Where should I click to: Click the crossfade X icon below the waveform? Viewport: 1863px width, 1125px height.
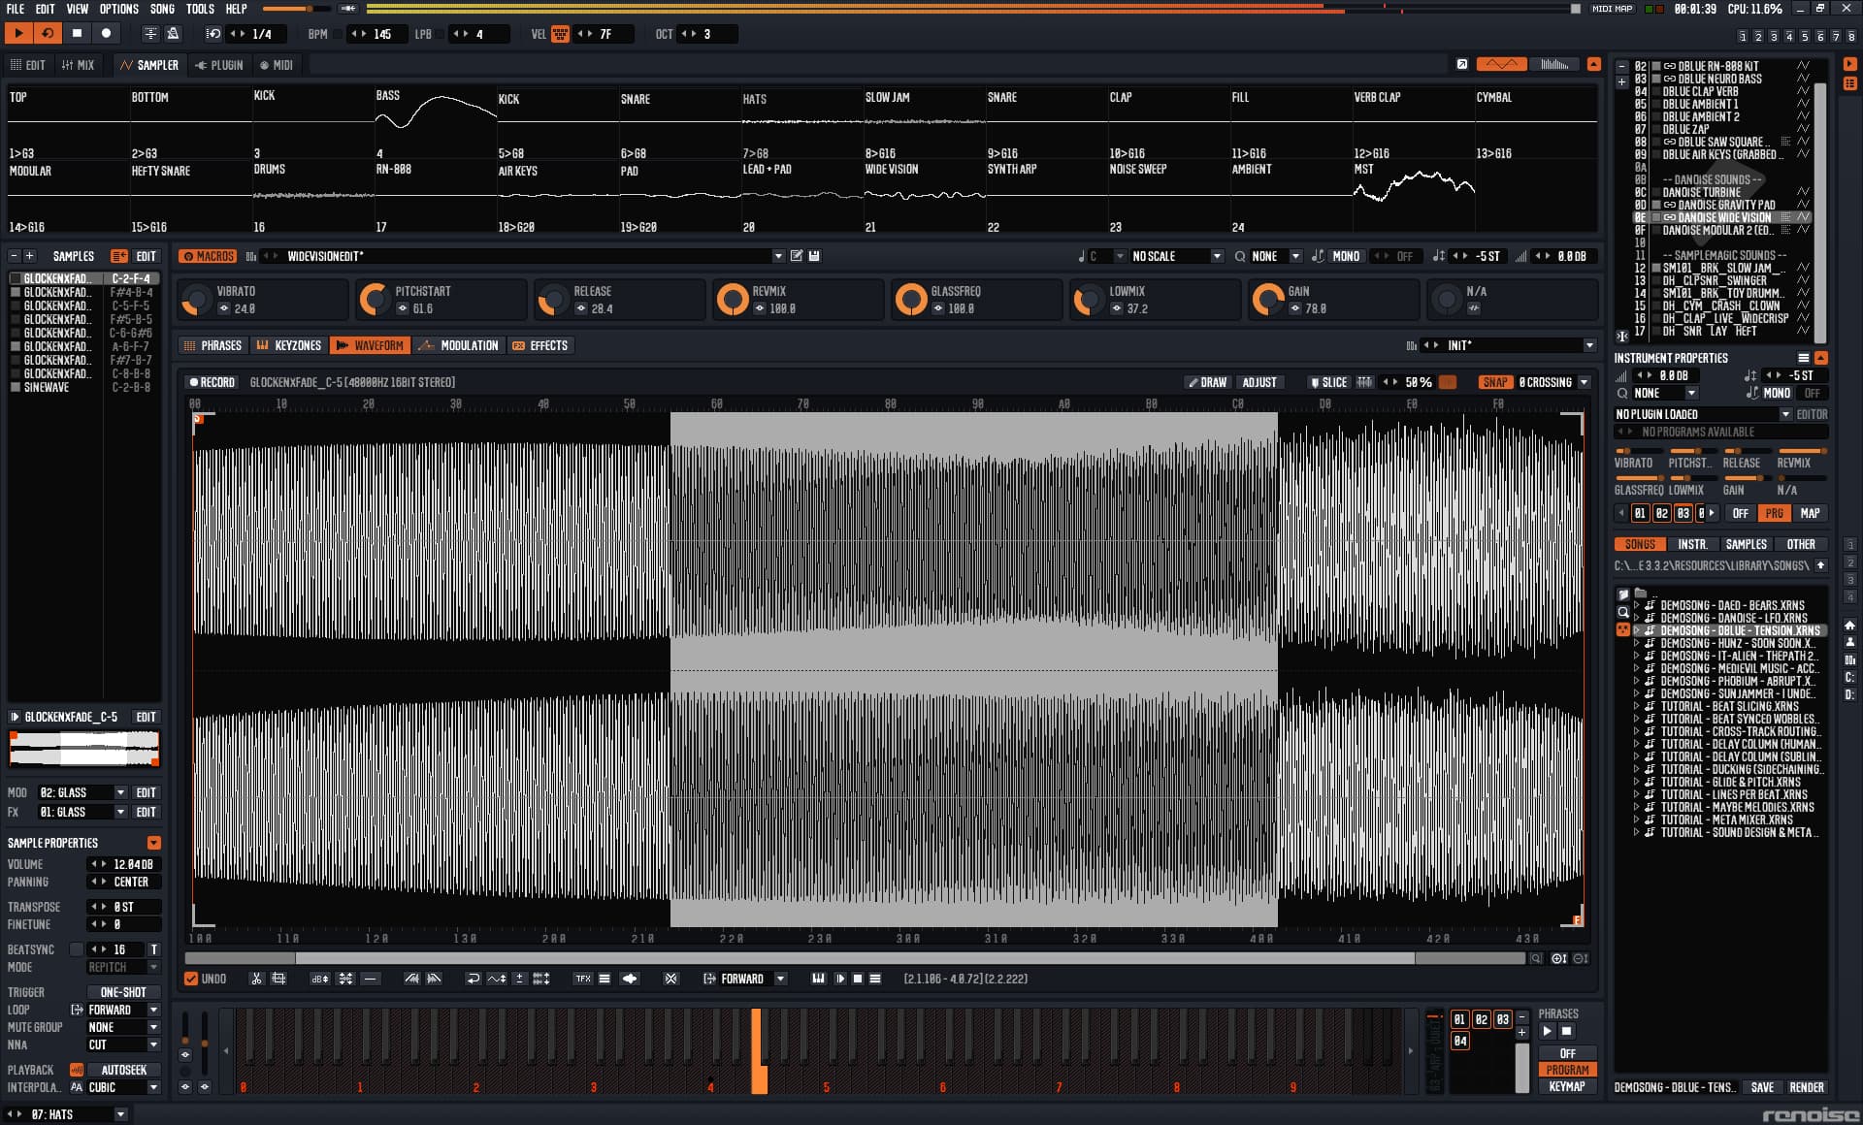pyautogui.click(x=670, y=979)
